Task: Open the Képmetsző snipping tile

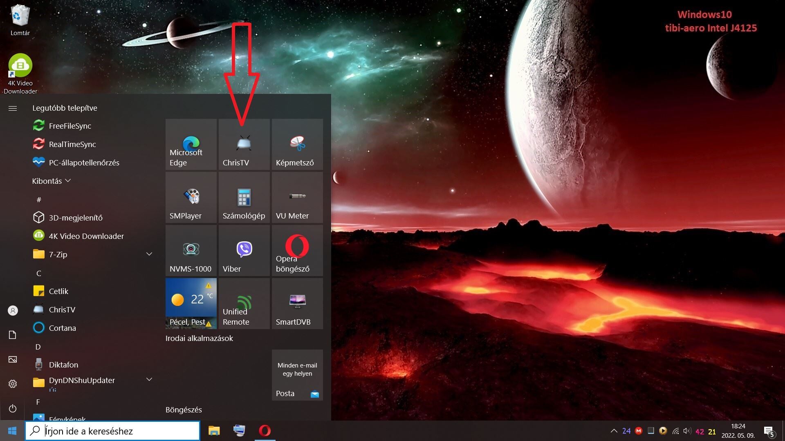Action: pos(297,144)
